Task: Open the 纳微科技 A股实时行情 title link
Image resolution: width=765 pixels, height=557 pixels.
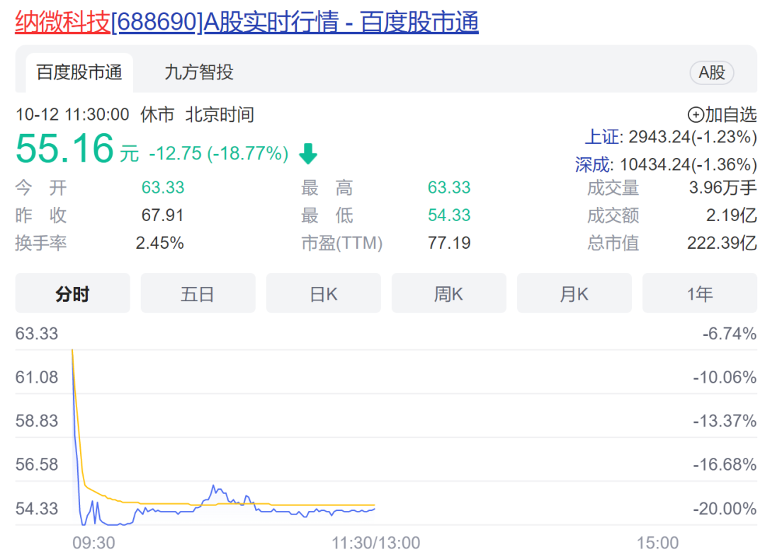Action: [246, 22]
